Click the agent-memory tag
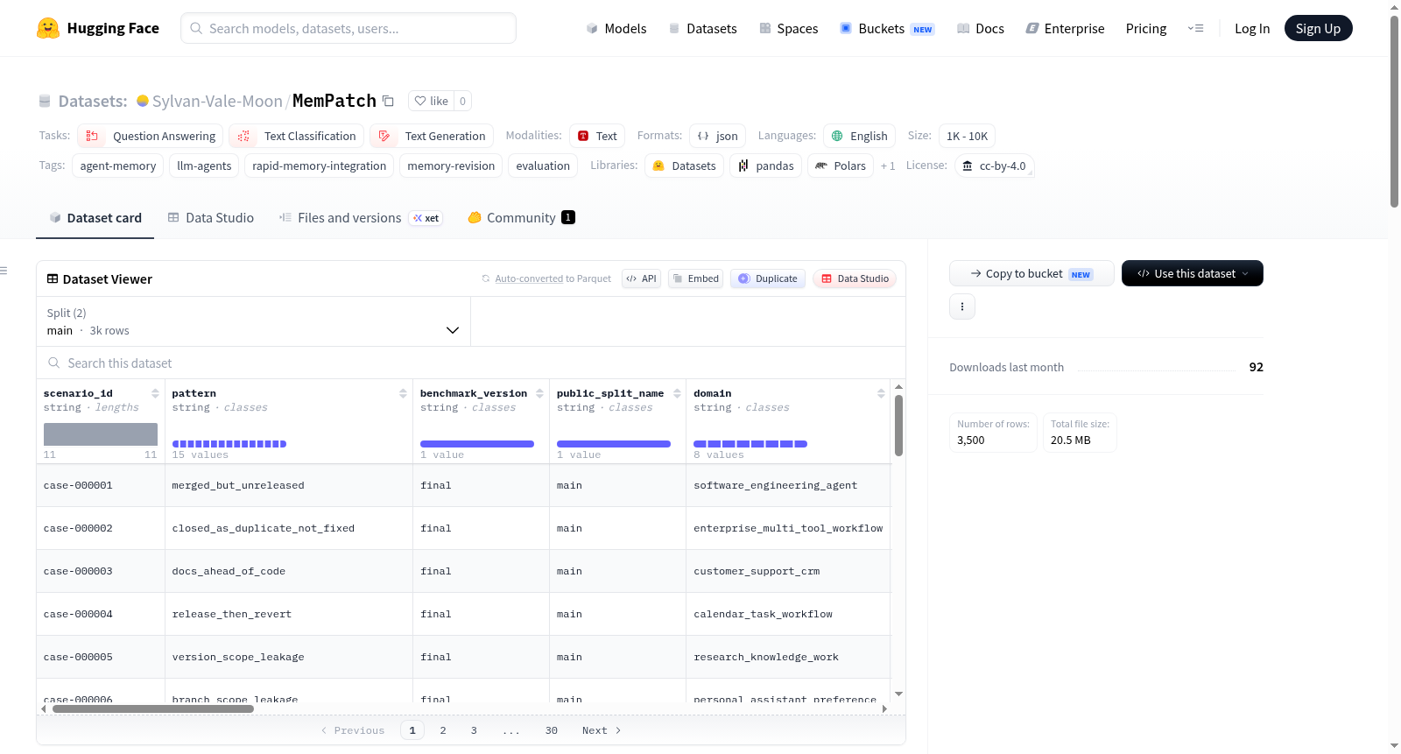The height and width of the screenshot is (754, 1401). click(x=118, y=166)
